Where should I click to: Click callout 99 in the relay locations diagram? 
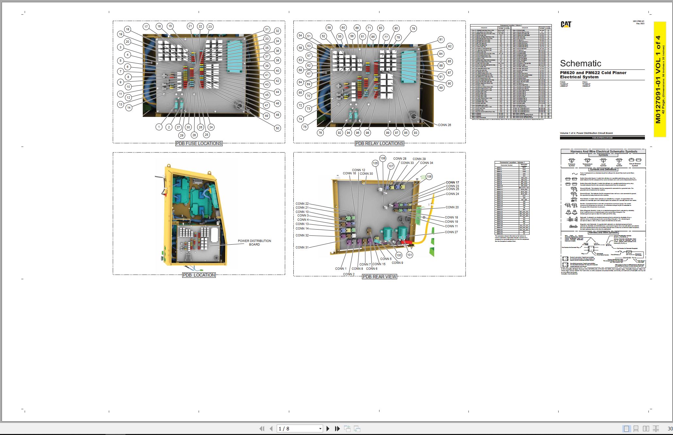387,133
